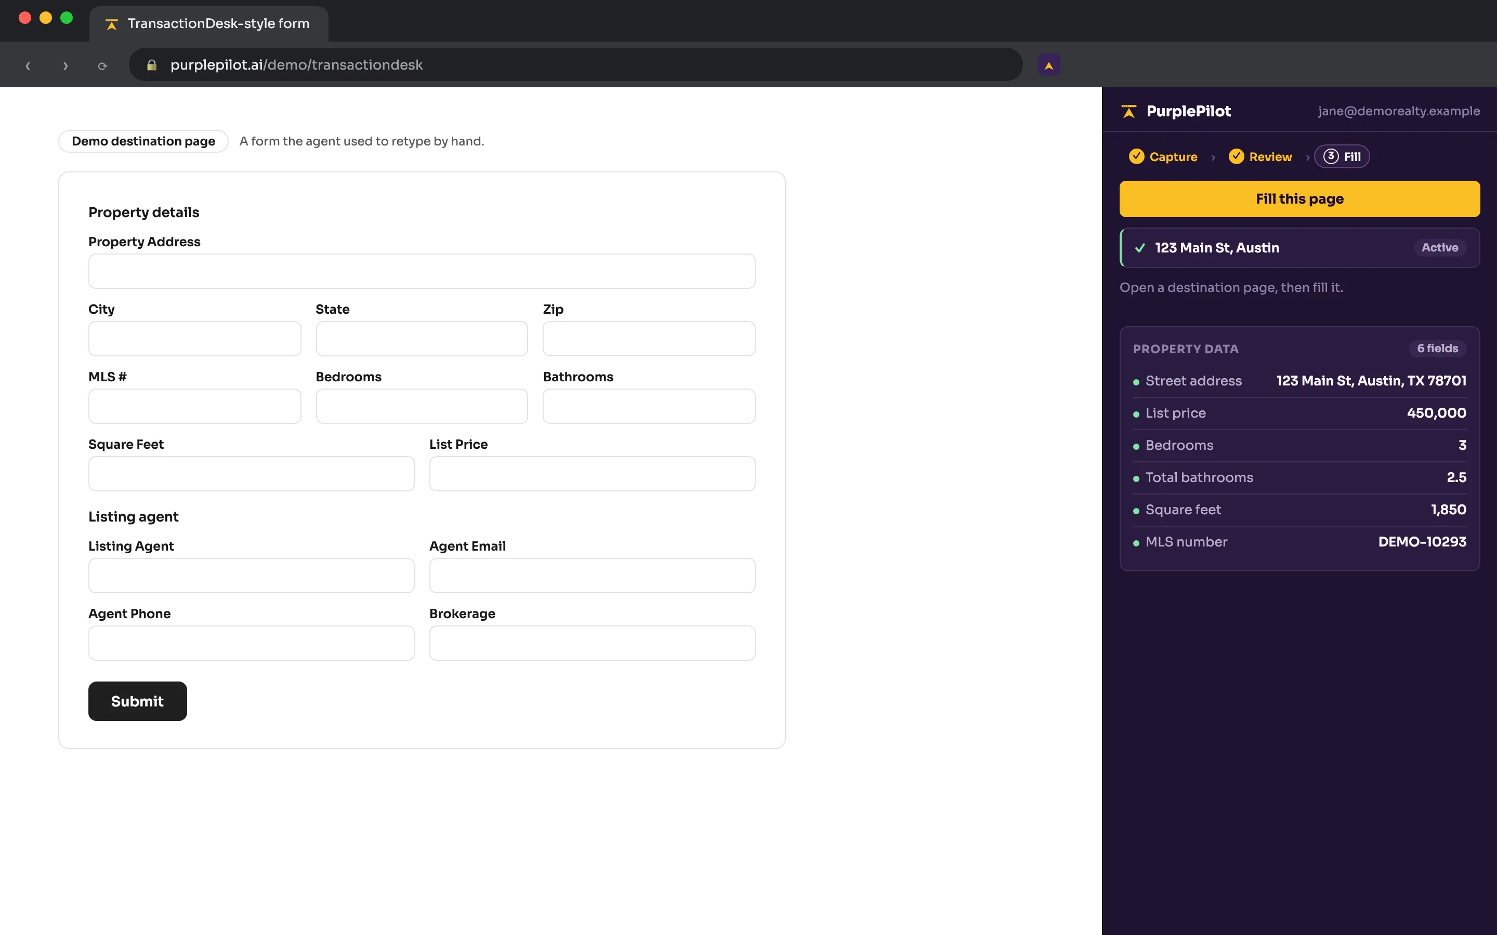Focus the Listing Agent input field
This screenshot has height=935, width=1497.
[251, 576]
